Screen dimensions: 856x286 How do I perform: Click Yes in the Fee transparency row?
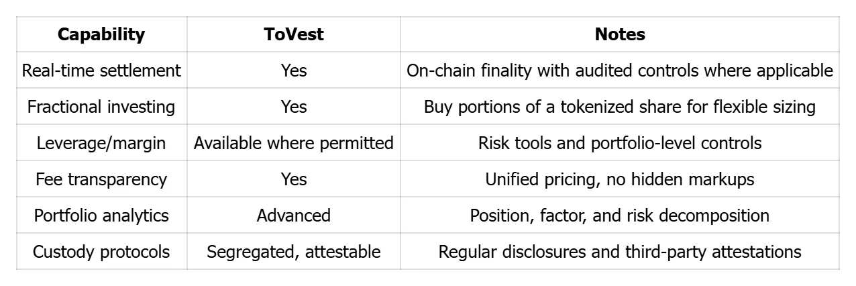click(x=294, y=179)
